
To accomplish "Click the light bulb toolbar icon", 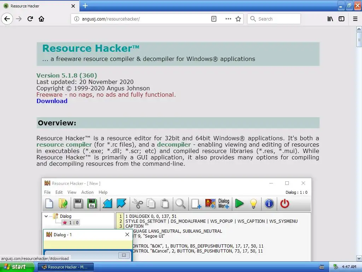I will coord(253,204).
